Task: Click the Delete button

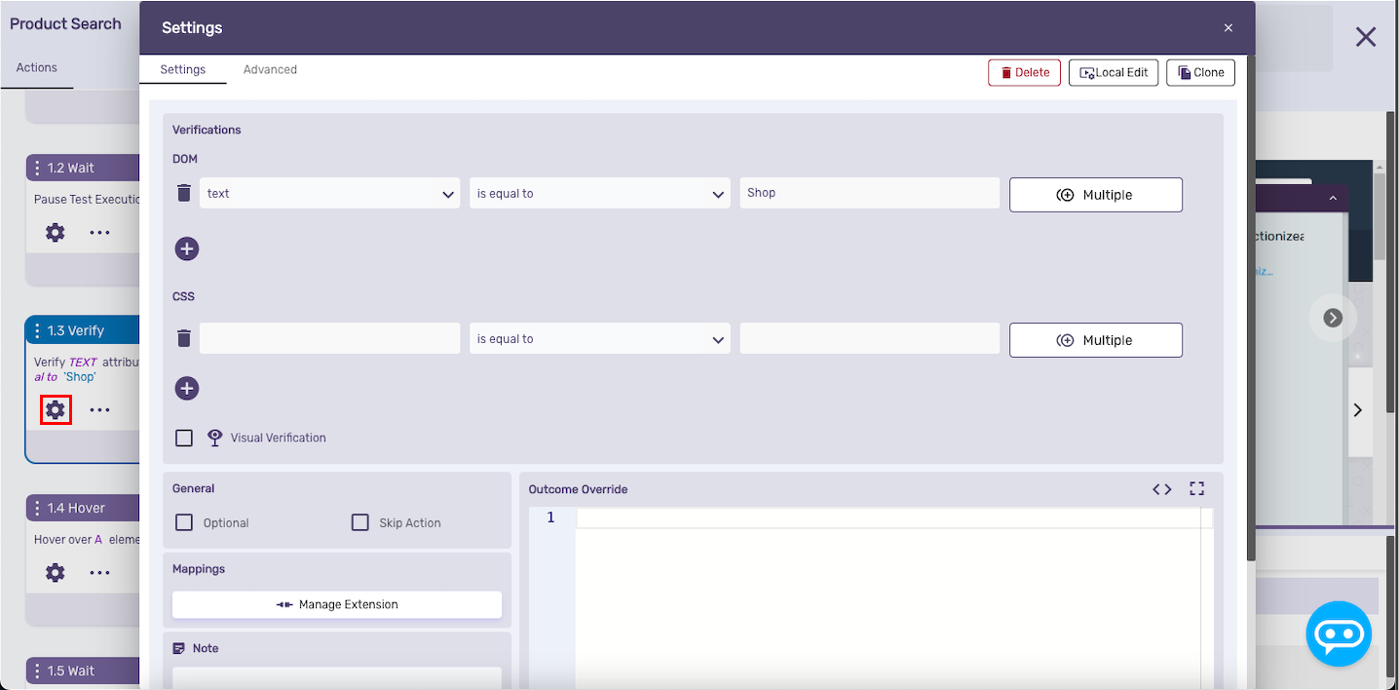Action: pyautogui.click(x=1024, y=72)
